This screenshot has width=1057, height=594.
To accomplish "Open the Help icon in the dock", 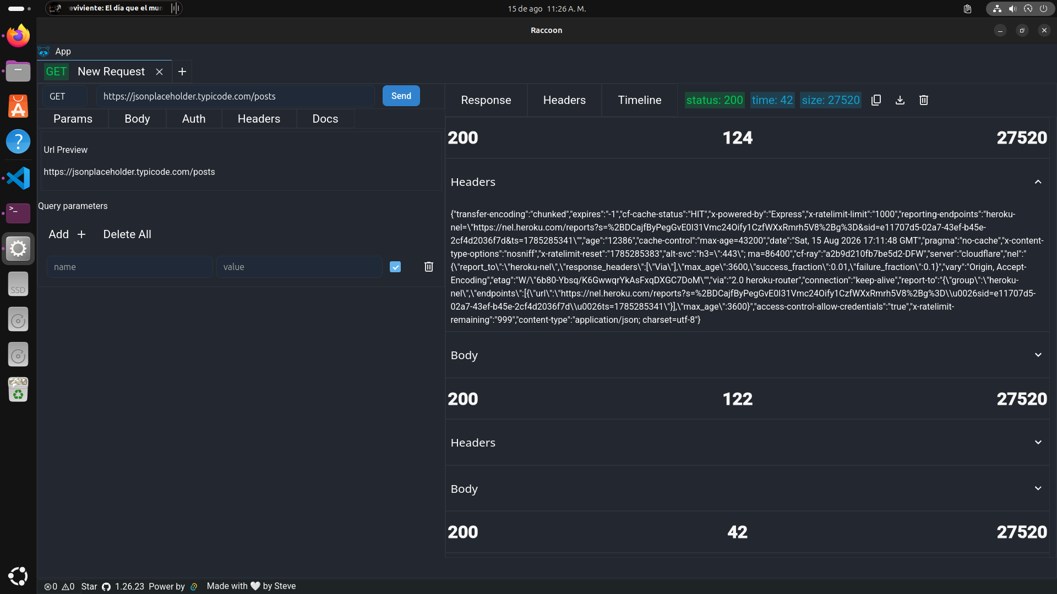I will point(18,142).
